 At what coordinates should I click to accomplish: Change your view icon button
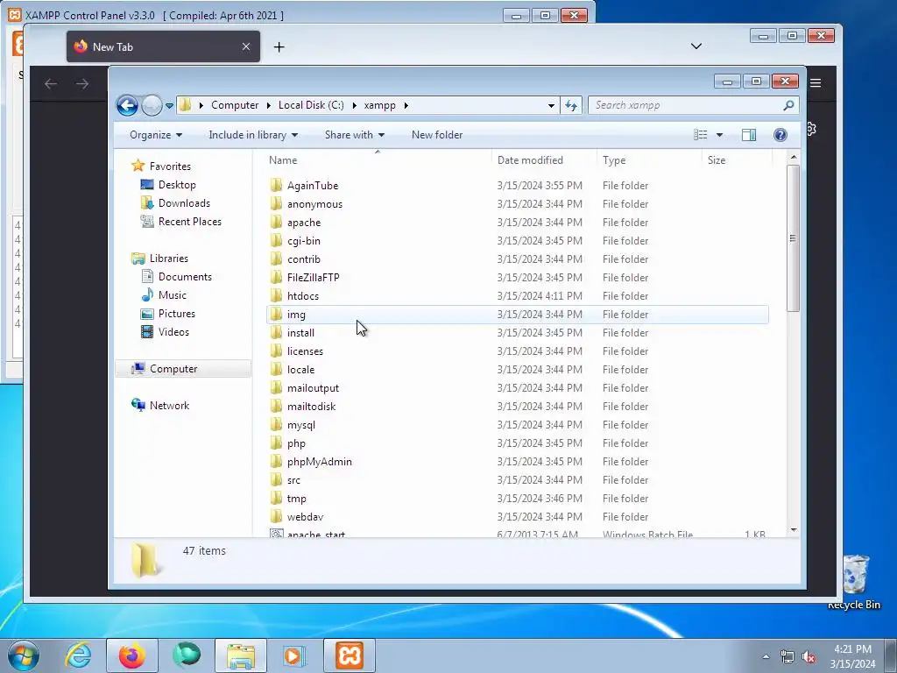(701, 135)
